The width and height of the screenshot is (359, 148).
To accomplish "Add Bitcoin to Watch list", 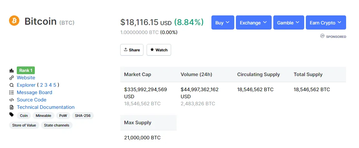I will pos(159,50).
